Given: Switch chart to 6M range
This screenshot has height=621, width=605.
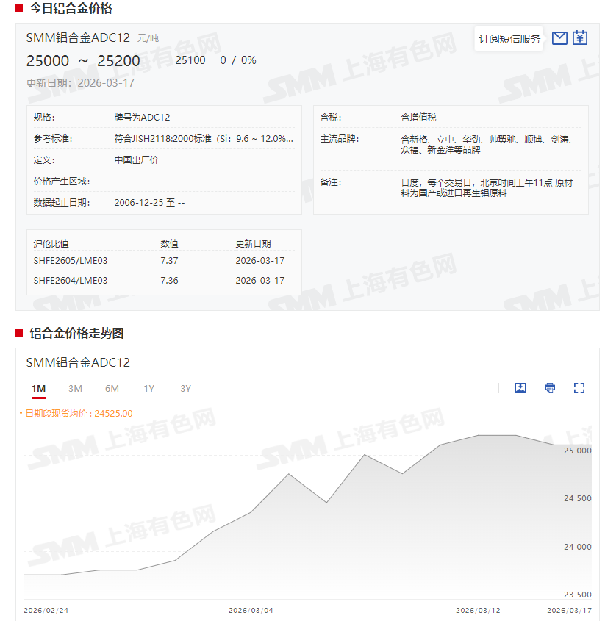Looking at the screenshot, I should [112, 389].
